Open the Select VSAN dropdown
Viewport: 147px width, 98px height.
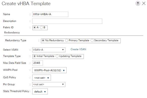49,50
